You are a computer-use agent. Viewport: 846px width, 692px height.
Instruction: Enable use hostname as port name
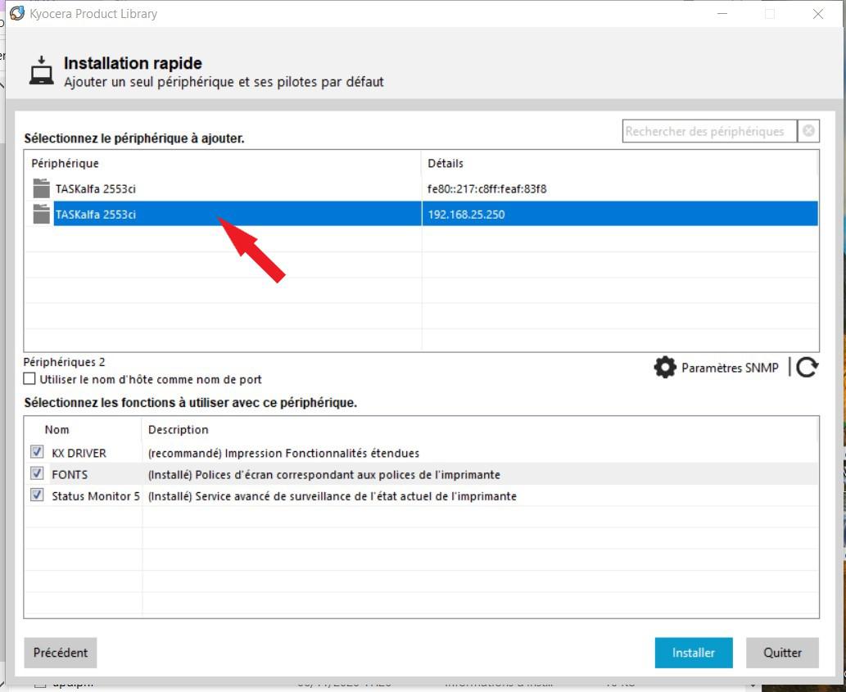[x=30, y=379]
